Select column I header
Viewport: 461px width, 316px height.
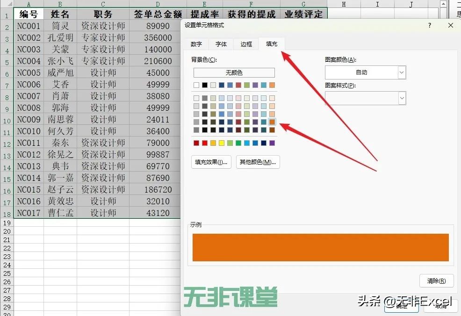(377, 4)
